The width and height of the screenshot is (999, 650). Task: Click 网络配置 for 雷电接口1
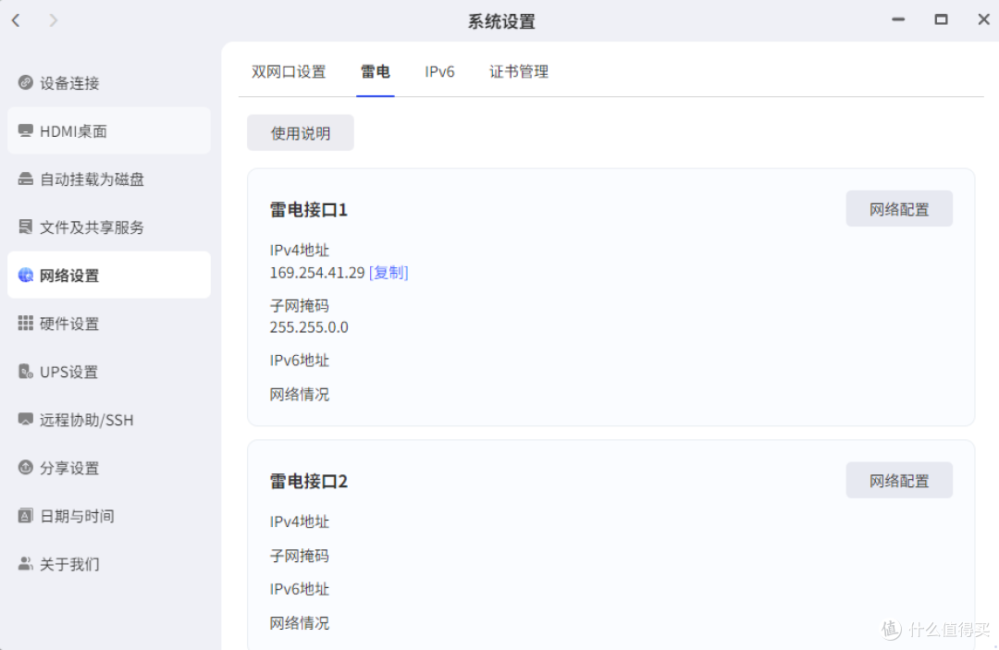click(899, 208)
